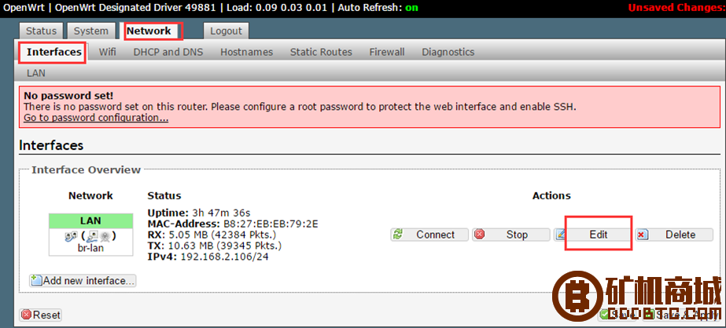Open the Diagnostics subtab
The height and width of the screenshot is (328, 726).
pyautogui.click(x=448, y=53)
